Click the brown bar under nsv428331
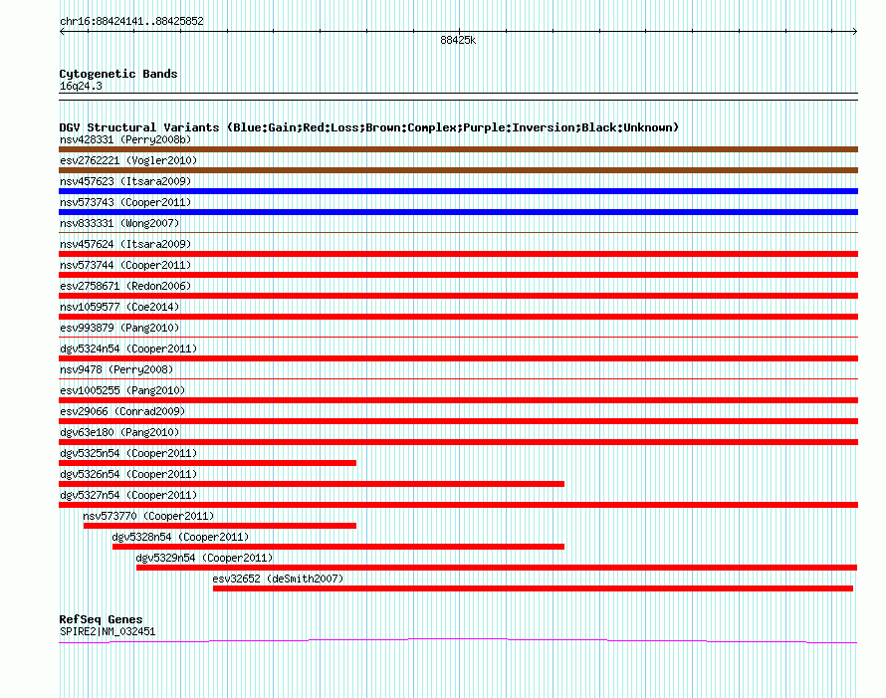 [458, 149]
